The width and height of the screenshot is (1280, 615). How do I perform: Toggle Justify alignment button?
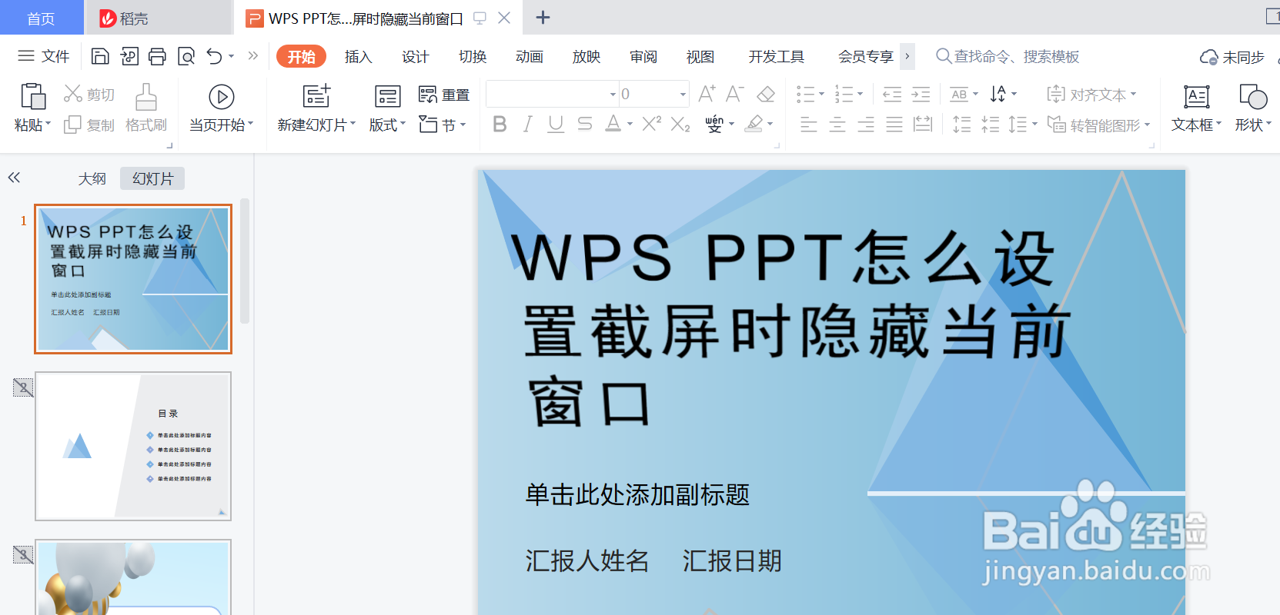[894, 124]
